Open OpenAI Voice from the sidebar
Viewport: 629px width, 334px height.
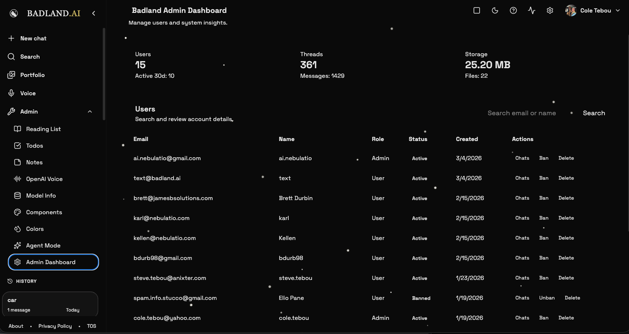click(45, 179)
